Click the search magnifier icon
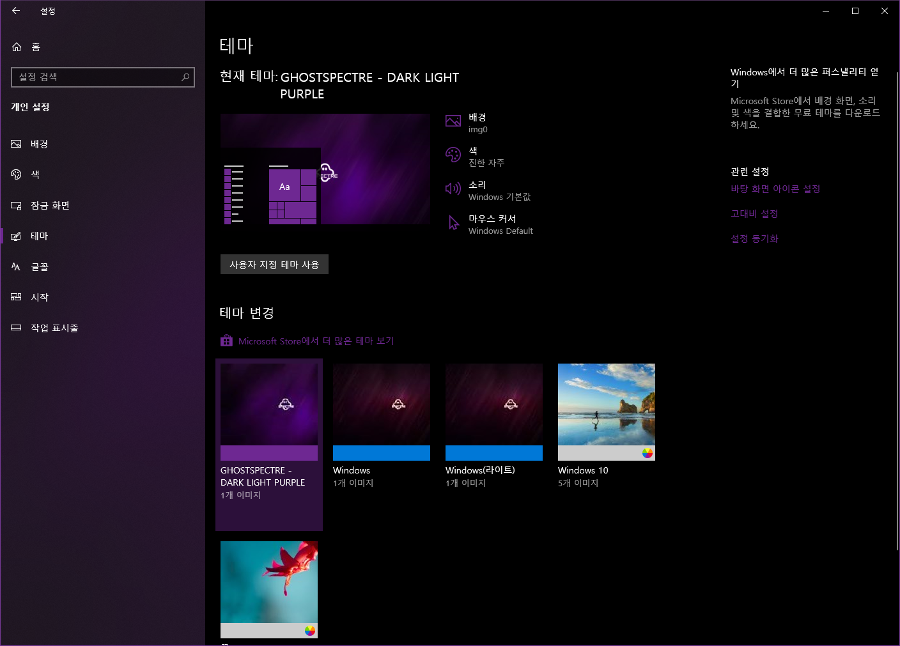 185,77
